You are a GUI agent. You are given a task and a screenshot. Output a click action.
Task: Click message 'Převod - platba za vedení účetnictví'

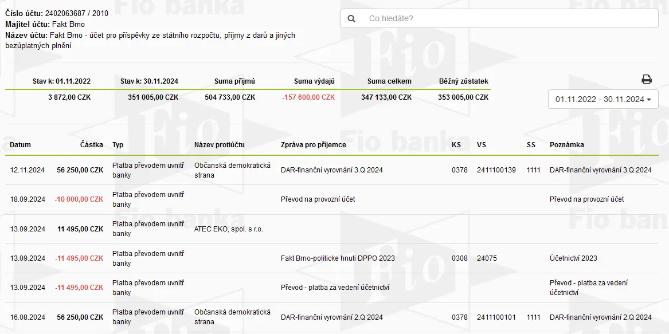point(335,288)
